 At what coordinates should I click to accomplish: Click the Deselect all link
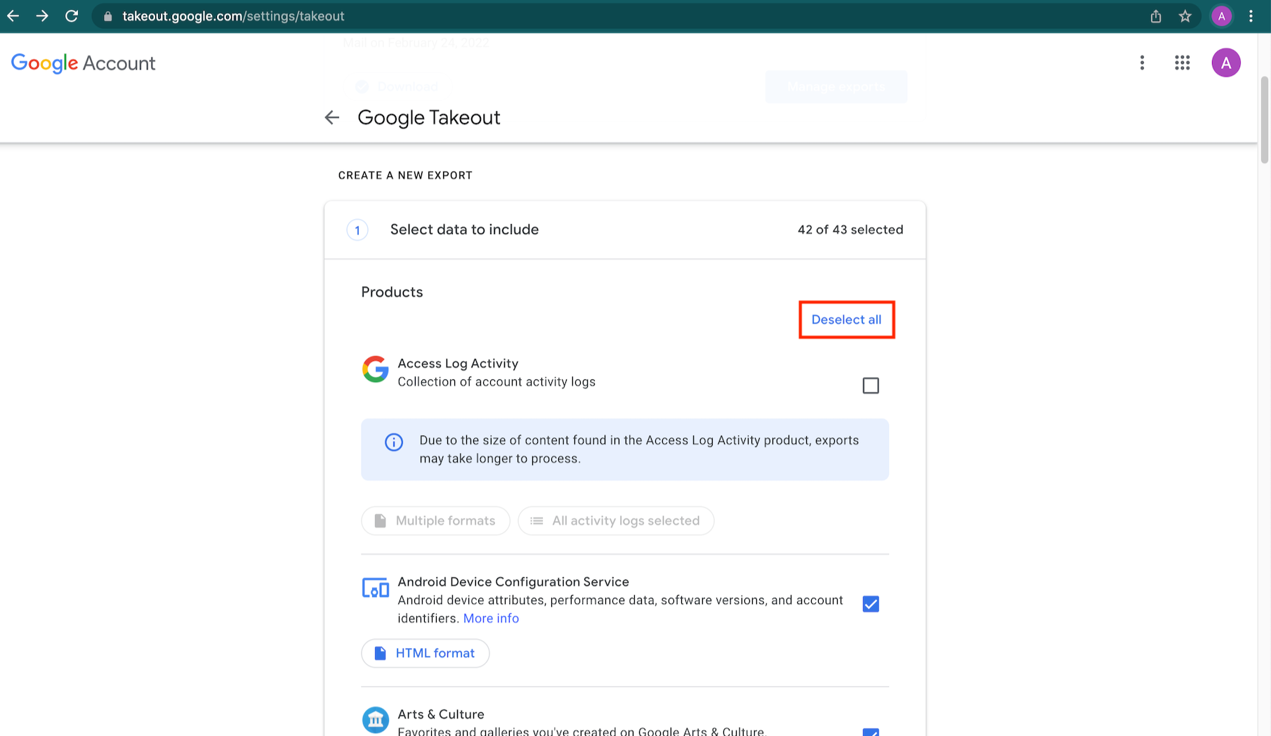pyautogui.click(x=846, y=320)
